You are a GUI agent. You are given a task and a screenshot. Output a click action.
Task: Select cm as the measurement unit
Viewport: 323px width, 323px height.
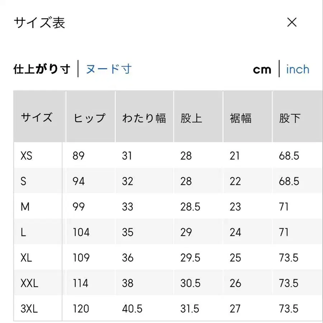(262, 69)
